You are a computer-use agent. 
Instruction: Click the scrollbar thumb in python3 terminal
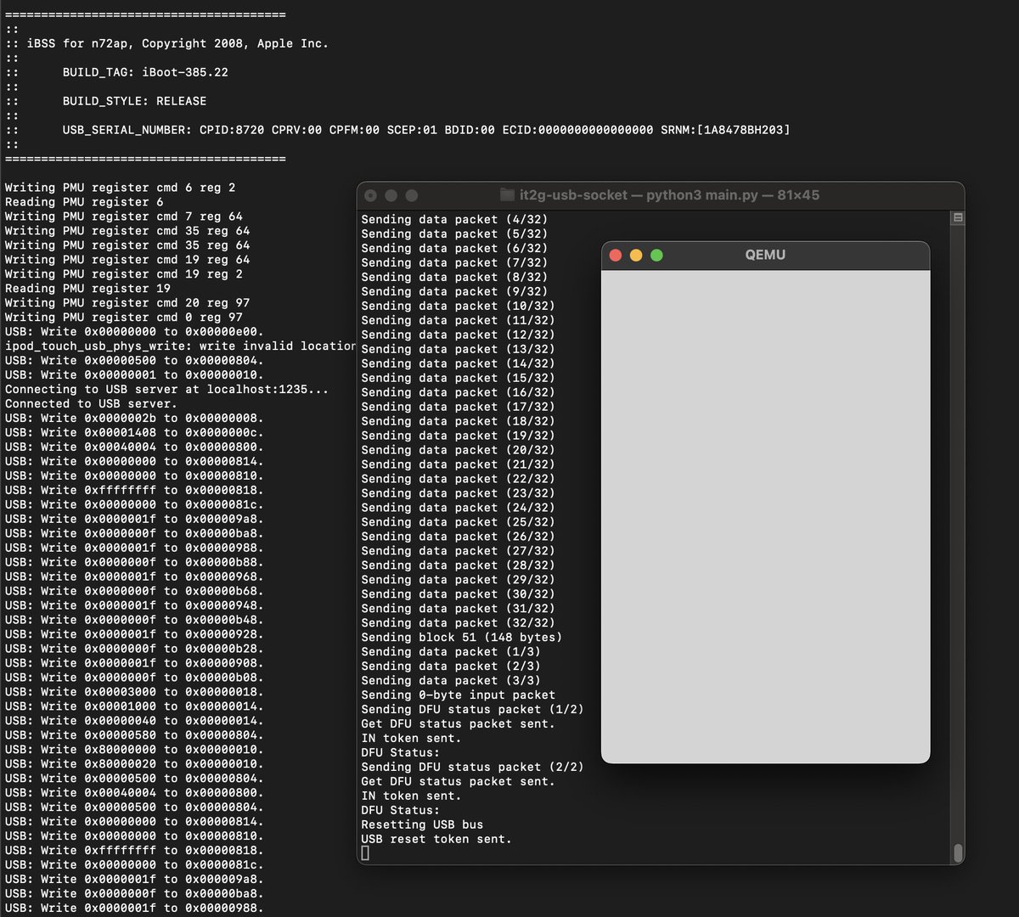[x=958, y=852]
